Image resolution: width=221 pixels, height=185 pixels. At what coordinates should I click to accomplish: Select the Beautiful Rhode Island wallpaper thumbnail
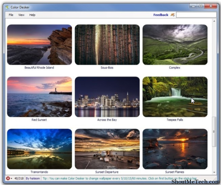(39, 45)
